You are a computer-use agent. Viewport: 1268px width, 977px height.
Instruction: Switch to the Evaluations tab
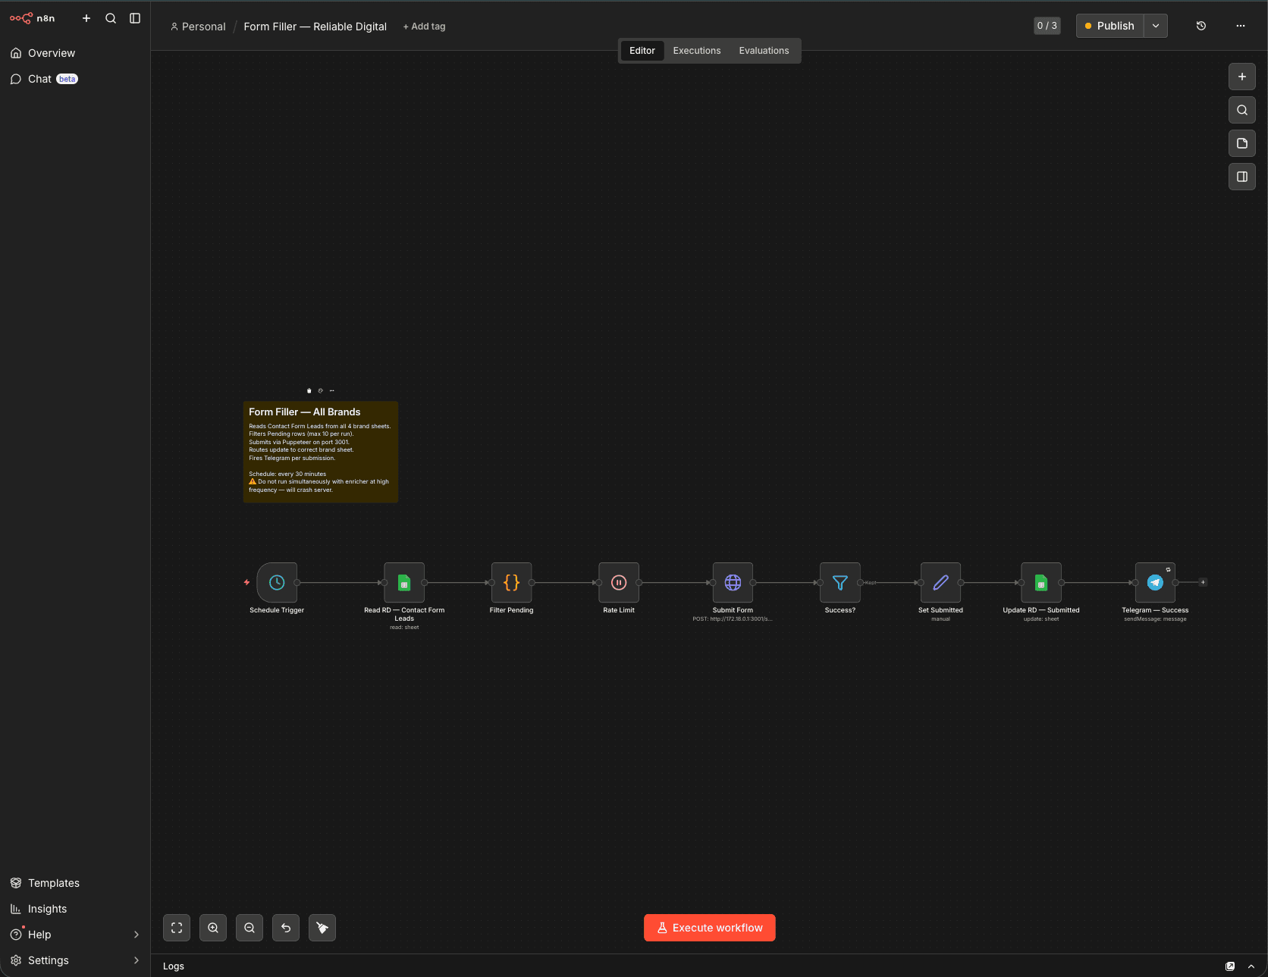(x=764, y=51)
